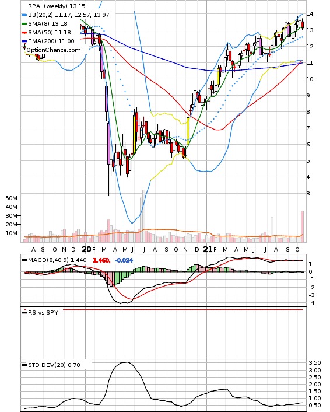
Task: Click the dark blue EMA(200) legend swatch
Action: coord(24,41)
